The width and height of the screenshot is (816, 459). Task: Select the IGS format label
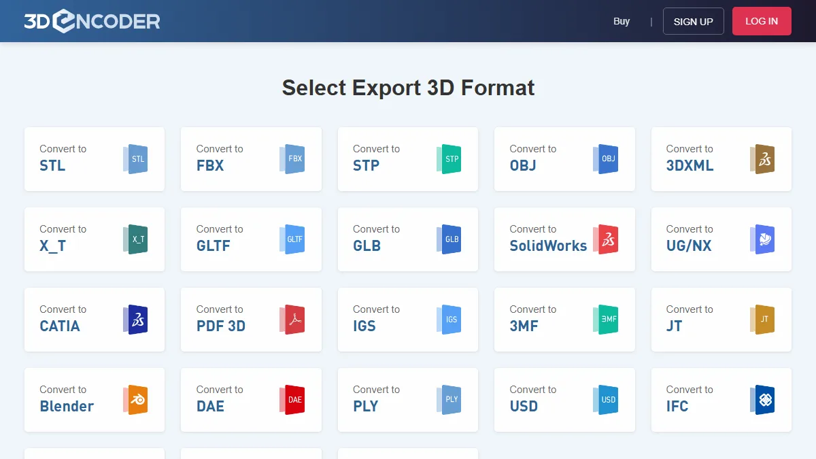(364, 326)
